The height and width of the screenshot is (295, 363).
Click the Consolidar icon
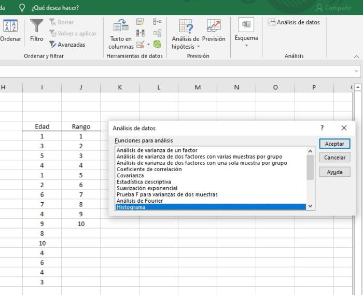(158, 22)
